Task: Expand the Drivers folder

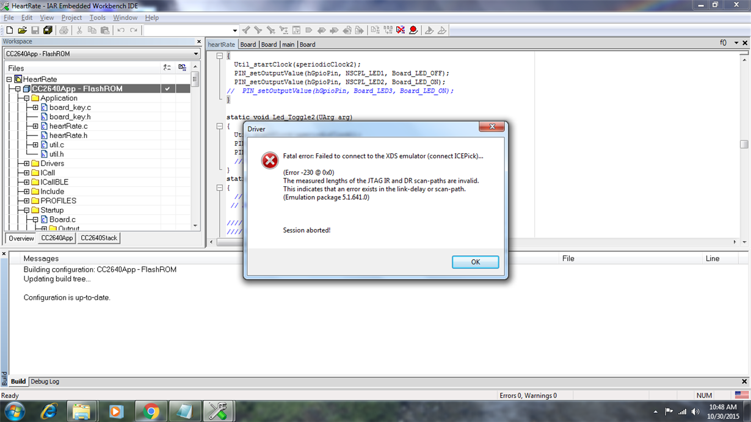Action: 27,164
